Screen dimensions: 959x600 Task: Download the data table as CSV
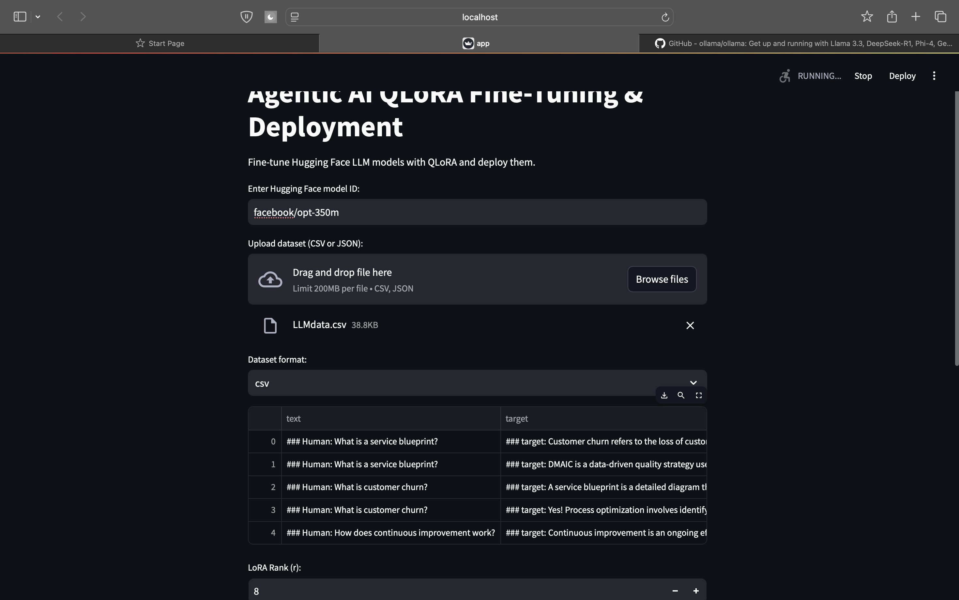pos(664,395)
